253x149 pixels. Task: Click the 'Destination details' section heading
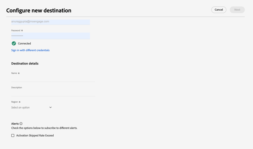pyautogui.click(x=25, y=63)
